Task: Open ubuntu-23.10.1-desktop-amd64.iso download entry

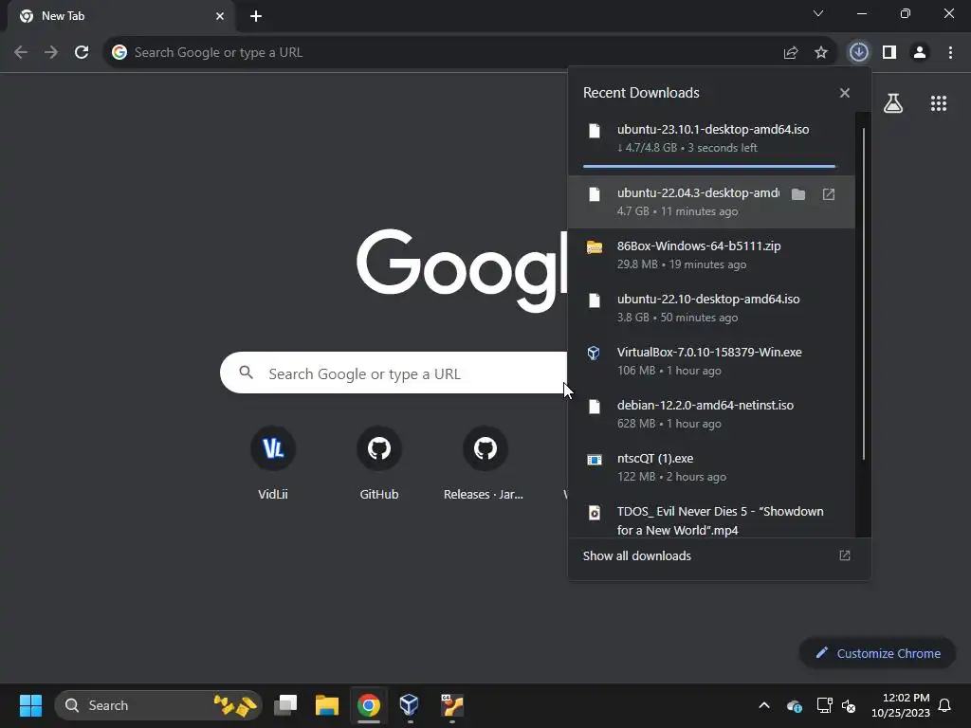Action: (x=711, y=138)
